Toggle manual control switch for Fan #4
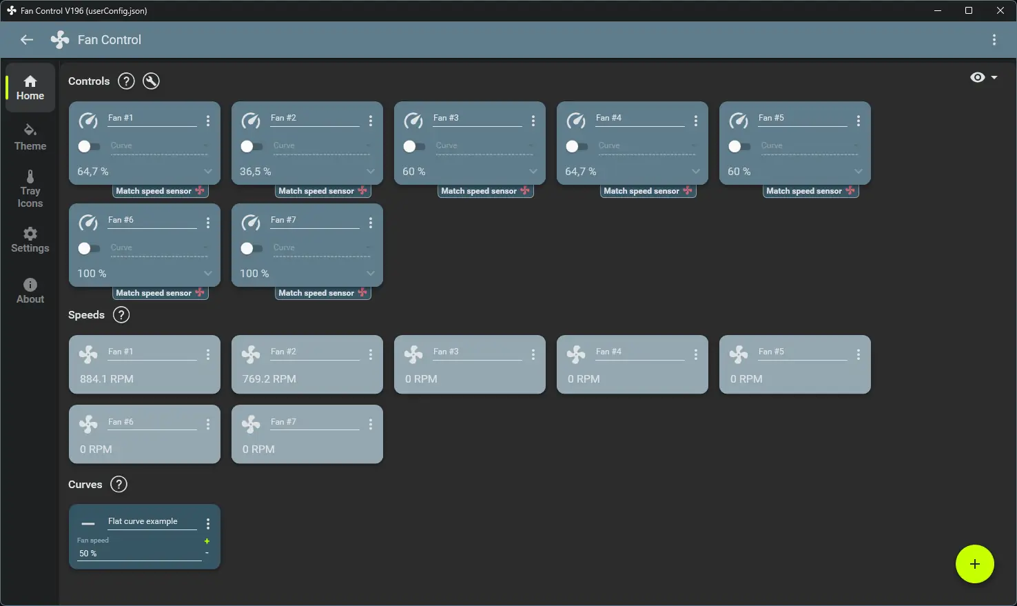Screen dimensions: 1017x606 (577, 146)
